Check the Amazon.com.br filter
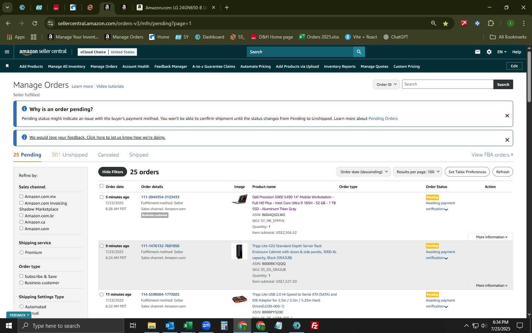The image size is (532, 333). coord(21,216)
